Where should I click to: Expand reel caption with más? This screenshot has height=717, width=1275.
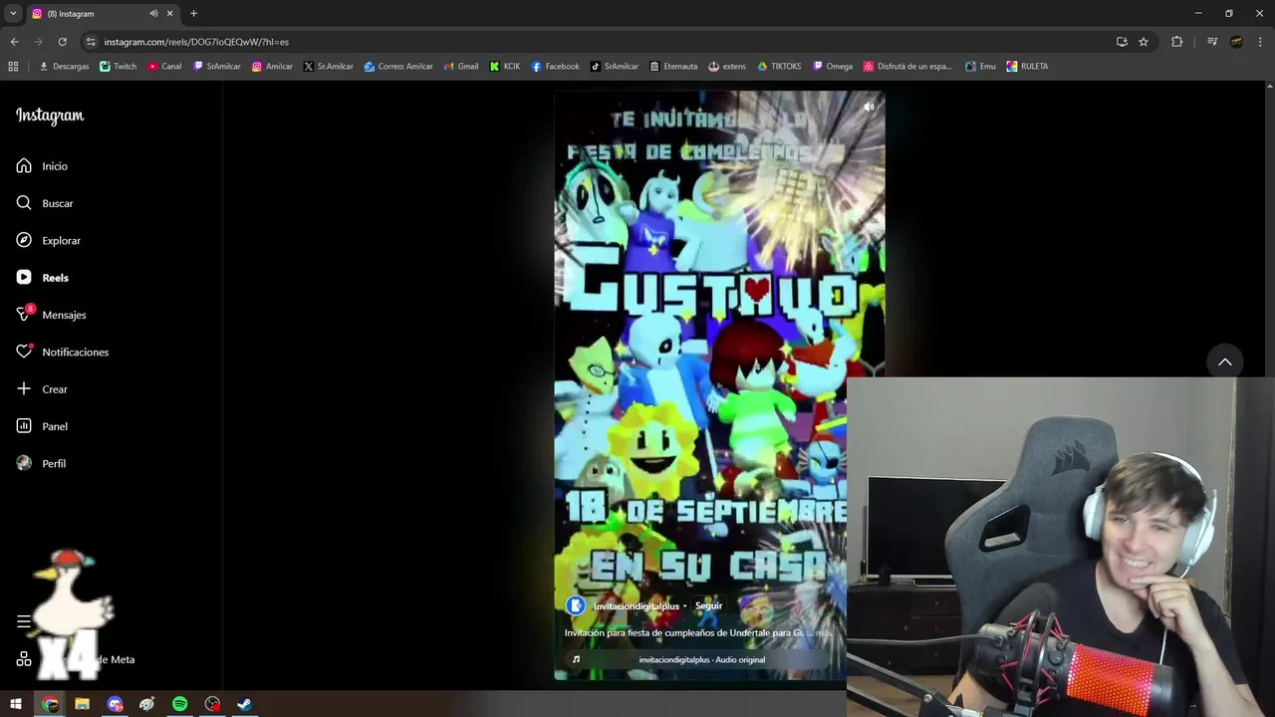coord(824,632)
